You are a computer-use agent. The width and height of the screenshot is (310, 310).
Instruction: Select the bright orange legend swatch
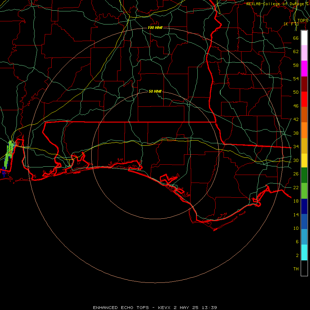point(304,130)
